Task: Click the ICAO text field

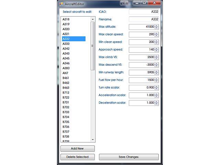Action: coord(143,12)
